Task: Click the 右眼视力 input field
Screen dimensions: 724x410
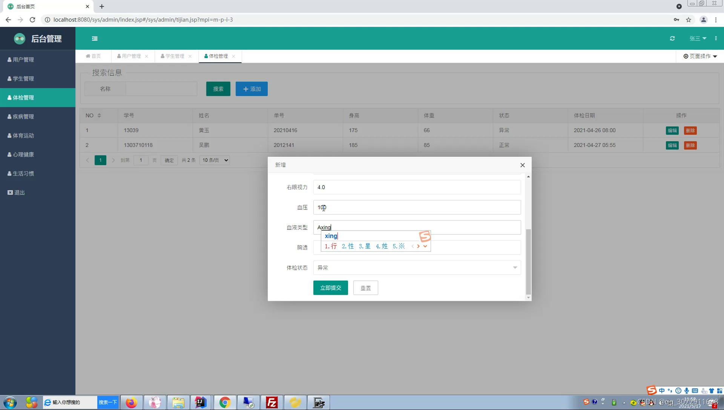Action: 417,187
